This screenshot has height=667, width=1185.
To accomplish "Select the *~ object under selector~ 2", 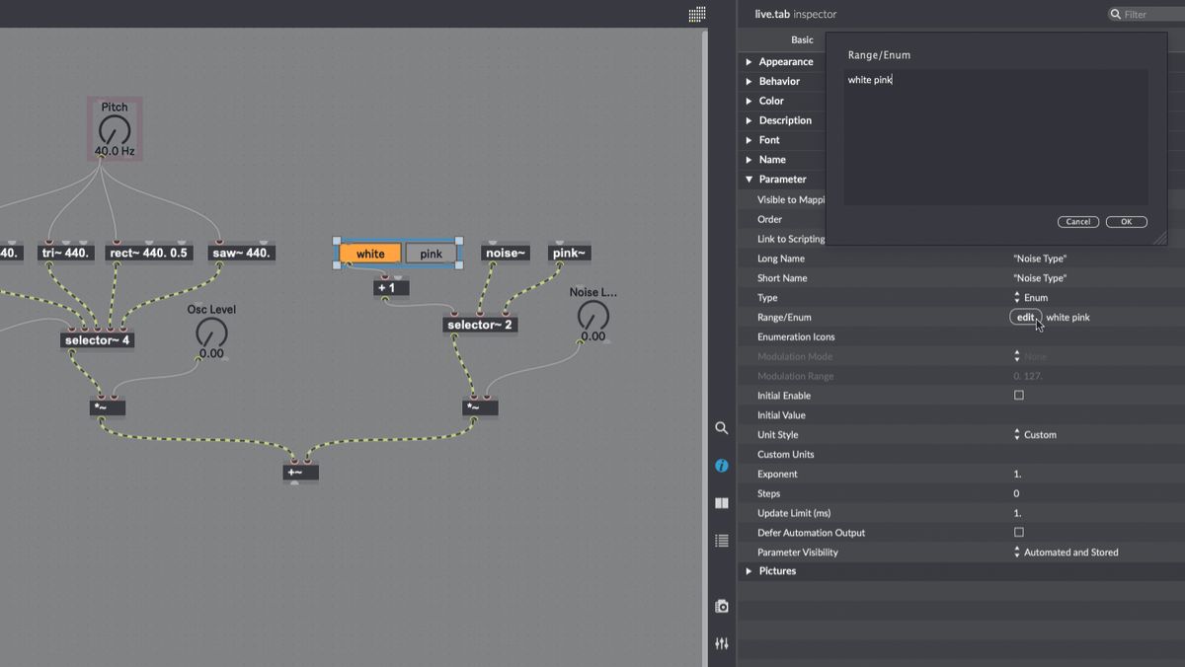I will (x=480, y=407).
